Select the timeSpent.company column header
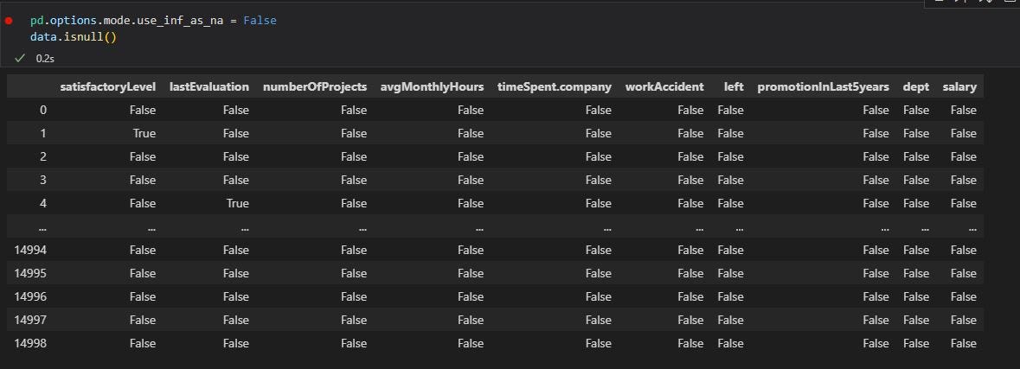The height and width of the screenshot is (369, 1020). [555, 86]
